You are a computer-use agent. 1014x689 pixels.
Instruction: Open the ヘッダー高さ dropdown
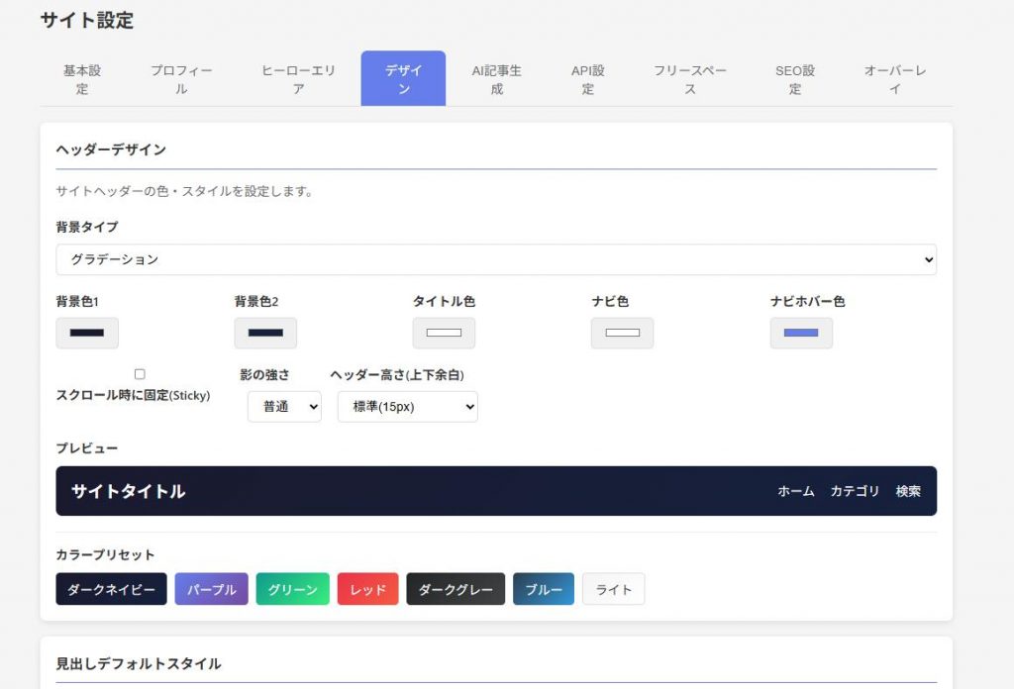(407, 407)
